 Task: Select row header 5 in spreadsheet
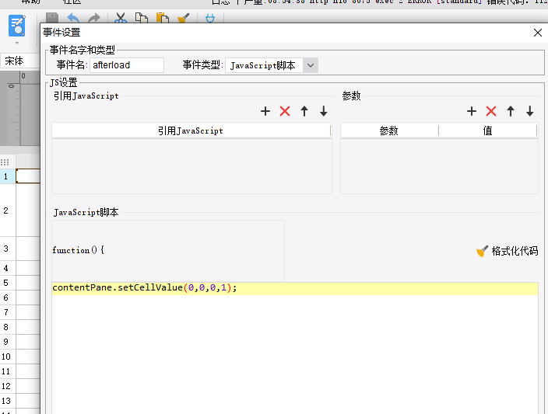7,283
